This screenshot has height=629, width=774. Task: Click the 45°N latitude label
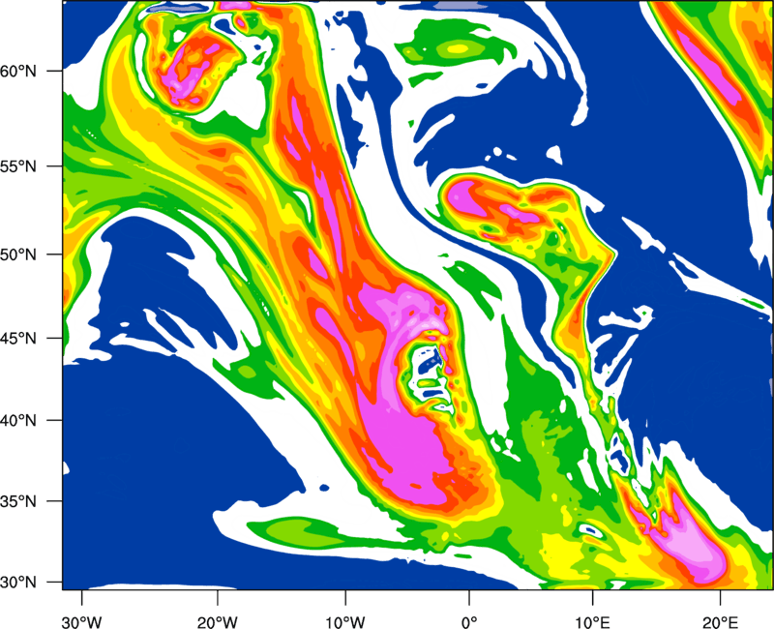[18, 338]
